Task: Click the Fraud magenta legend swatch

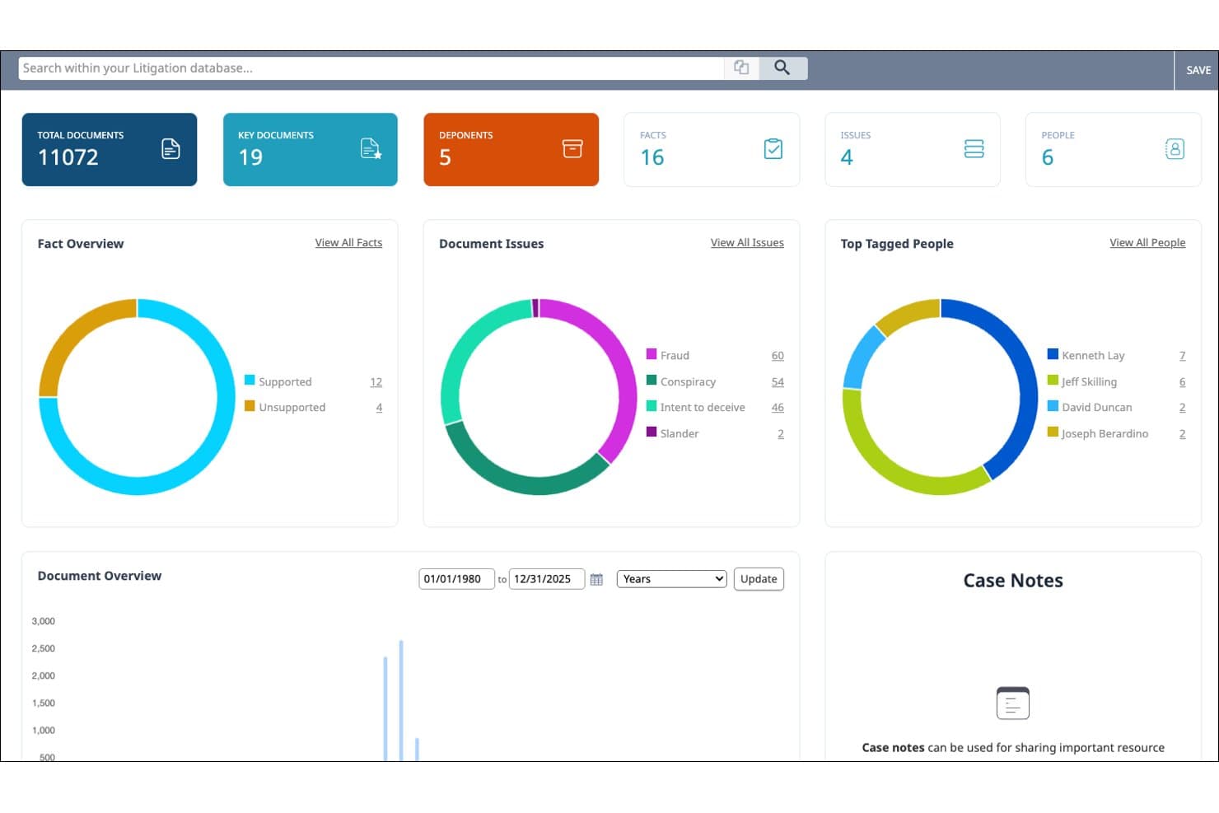Action: (652, 354)
